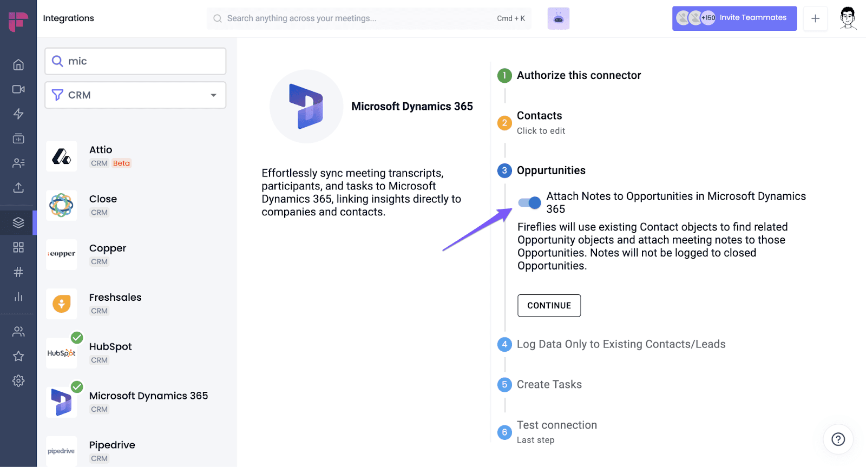Open the apps grid sidebar icon
Screen dimensions: 866x467
[x=18, y=247]
